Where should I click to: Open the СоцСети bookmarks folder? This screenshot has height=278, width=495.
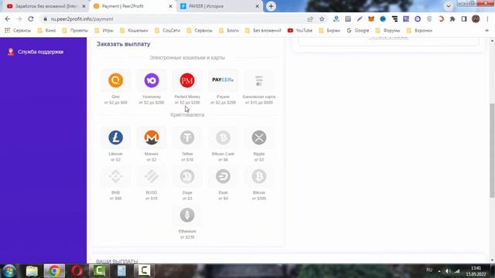[x=167, y=31]
